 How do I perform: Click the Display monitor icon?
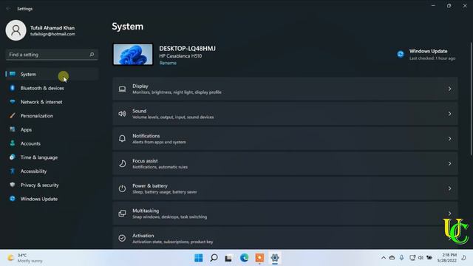point(122,89)
